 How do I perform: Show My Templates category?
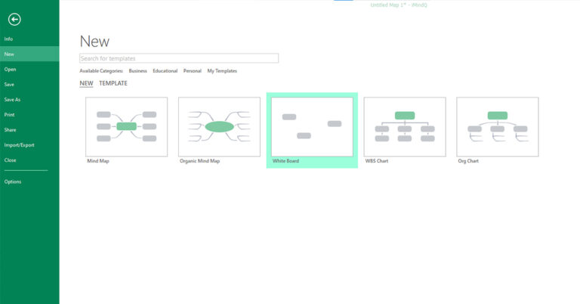222,71
